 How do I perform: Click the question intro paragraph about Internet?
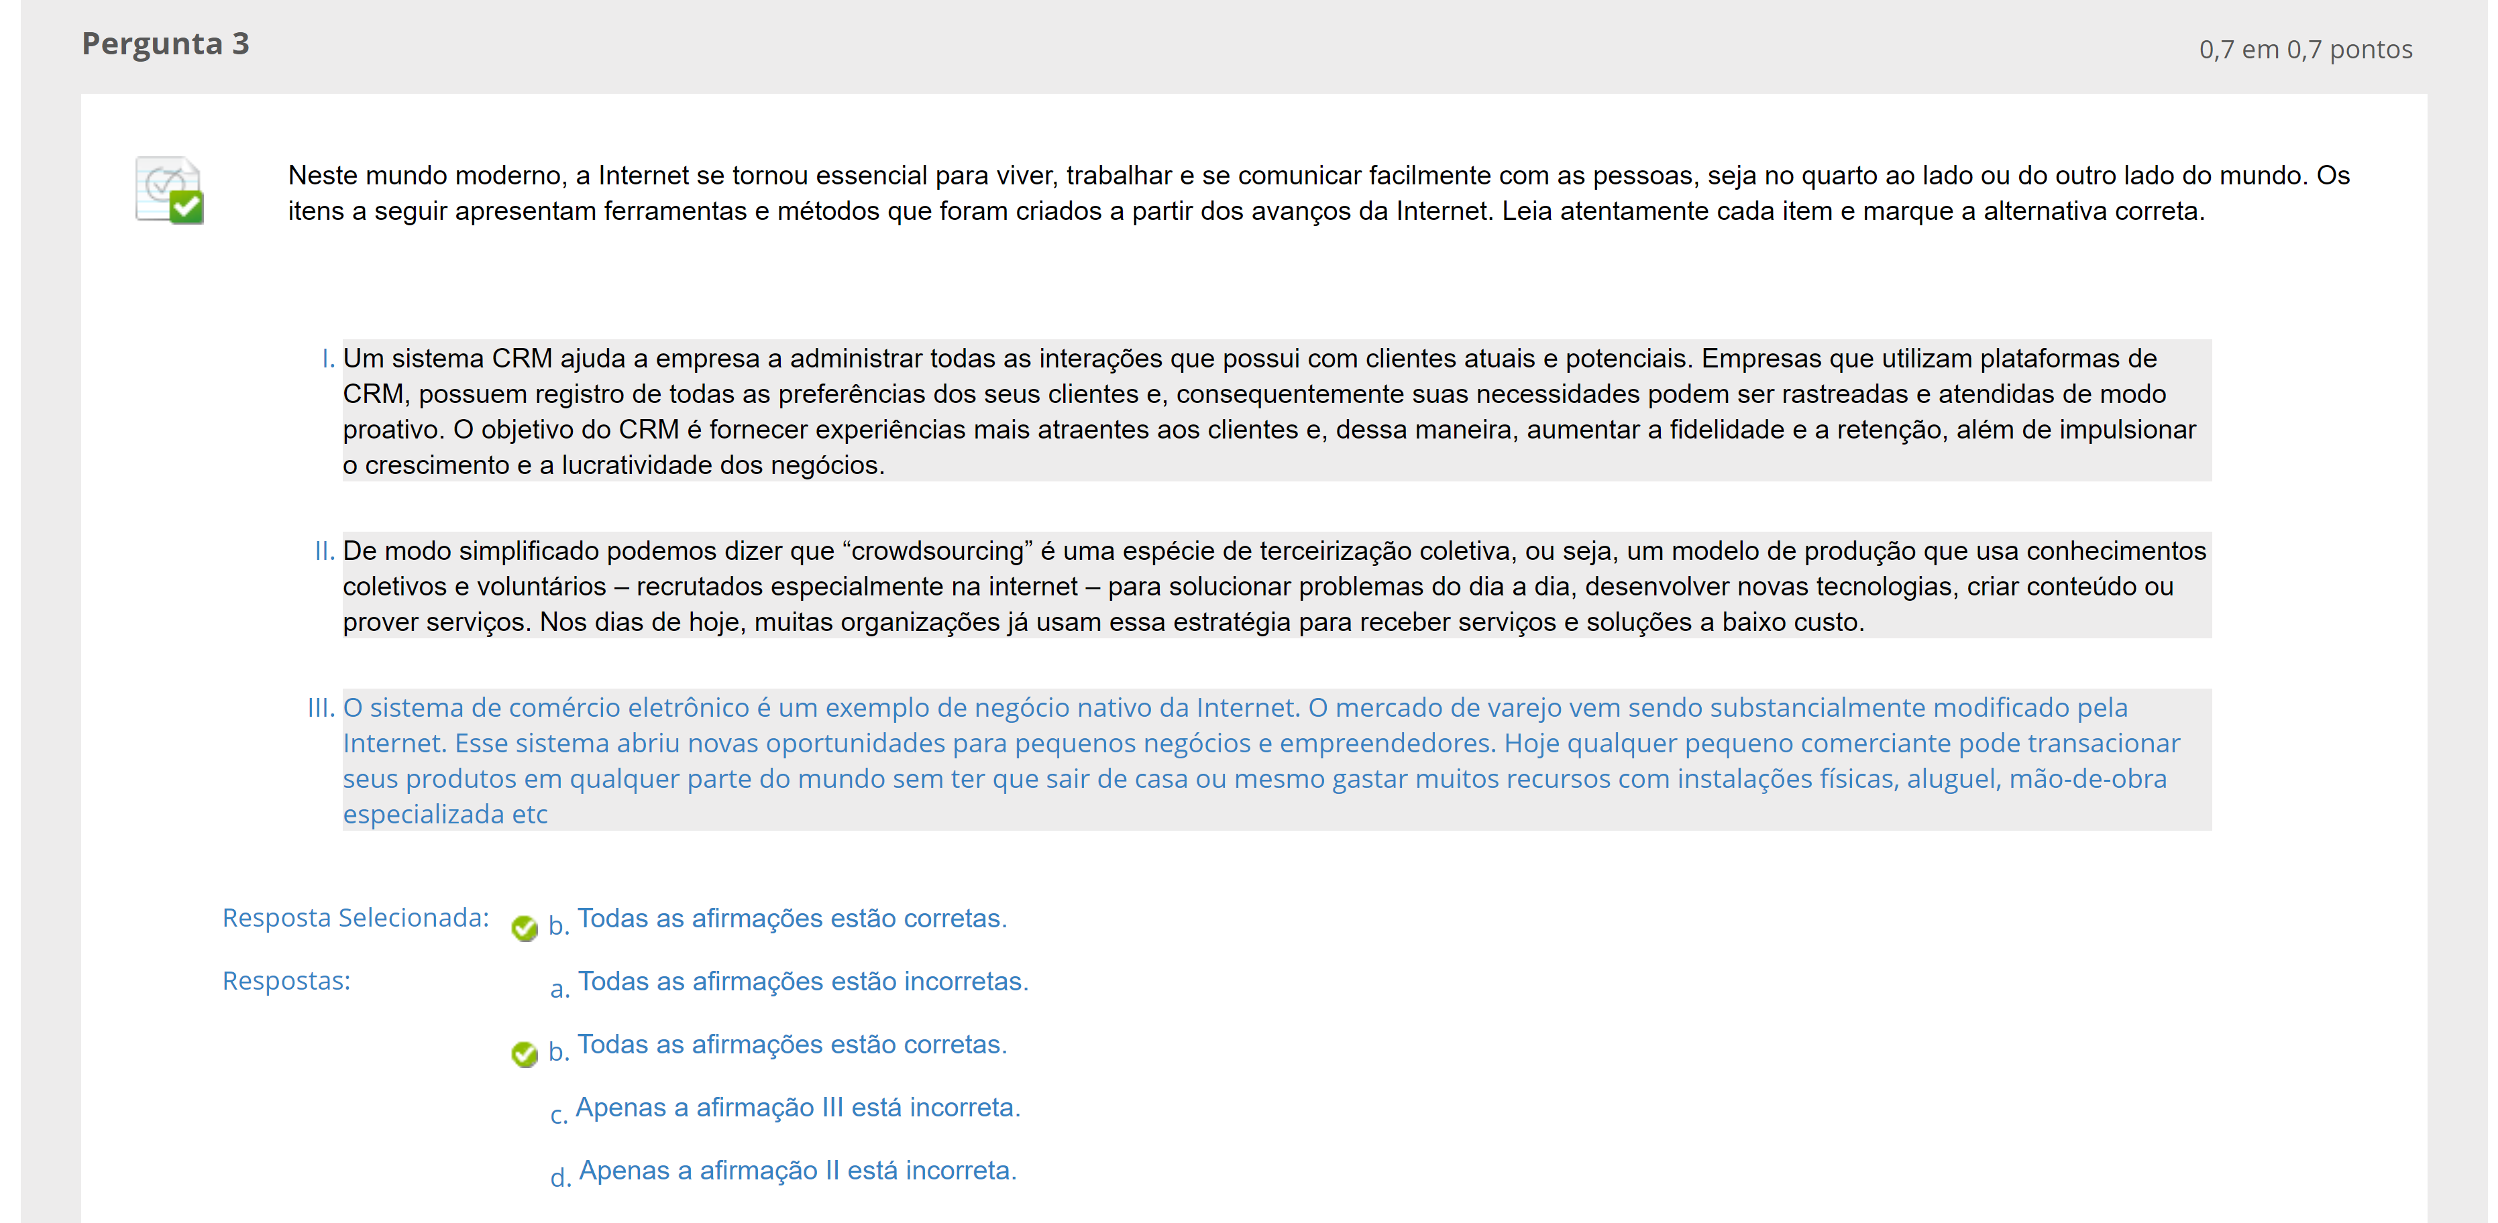coord(1319,193)
